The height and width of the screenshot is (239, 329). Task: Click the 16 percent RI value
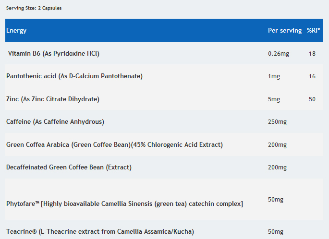[312, 76]
